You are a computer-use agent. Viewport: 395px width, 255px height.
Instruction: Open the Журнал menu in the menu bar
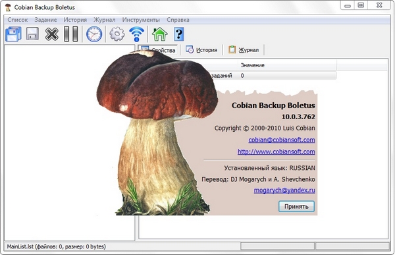104,20
